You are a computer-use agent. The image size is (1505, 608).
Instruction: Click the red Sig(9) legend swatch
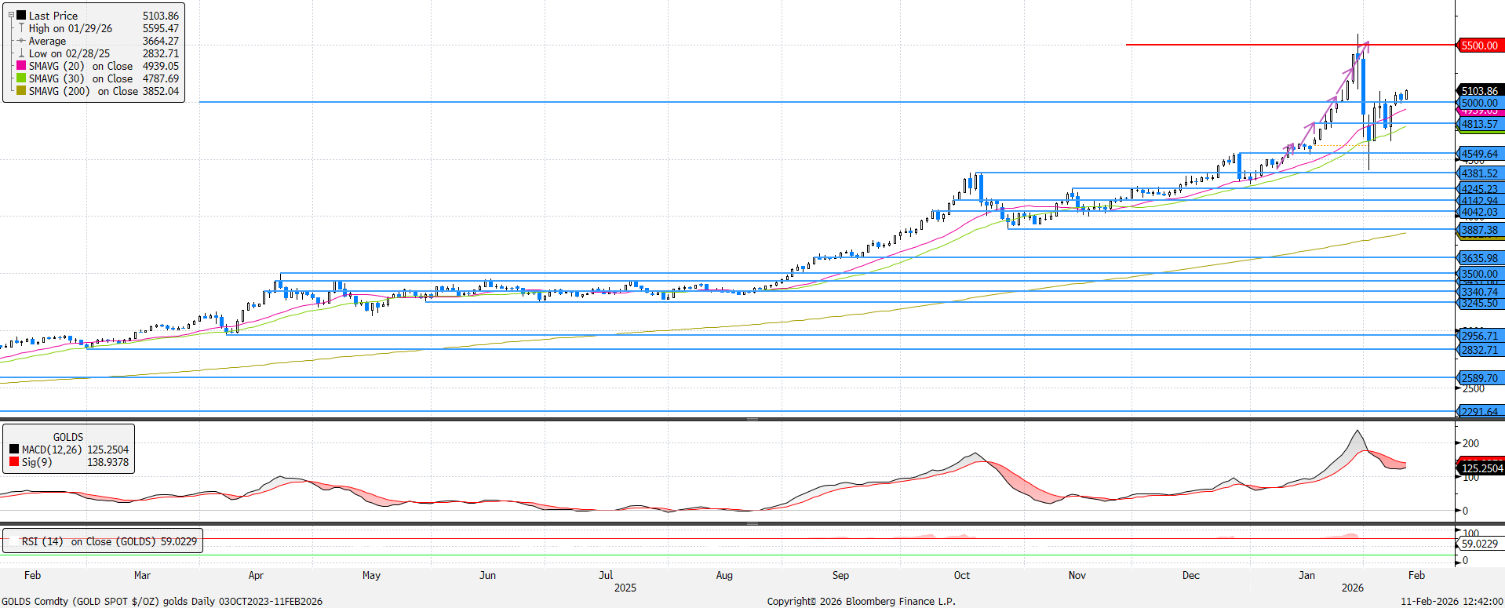tap(14, 462)
